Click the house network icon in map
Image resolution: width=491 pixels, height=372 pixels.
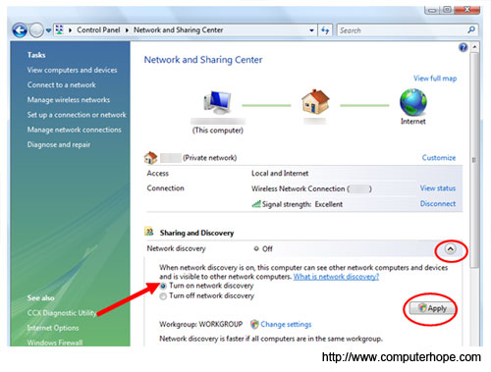(x=315, y=101)
